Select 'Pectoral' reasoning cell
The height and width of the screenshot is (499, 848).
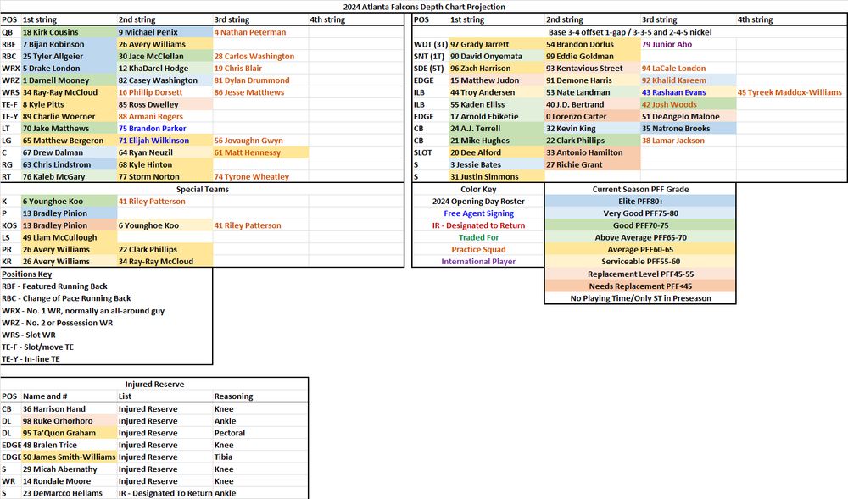coord(260,433)
